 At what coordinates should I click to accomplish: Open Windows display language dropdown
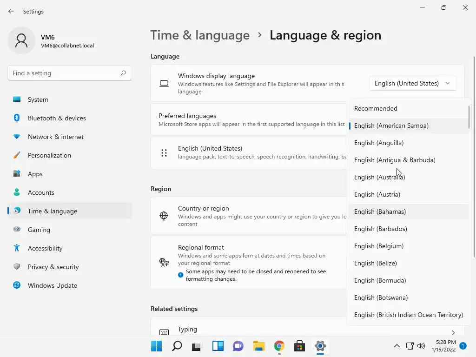pyautogui.click(x=413, y=83)
